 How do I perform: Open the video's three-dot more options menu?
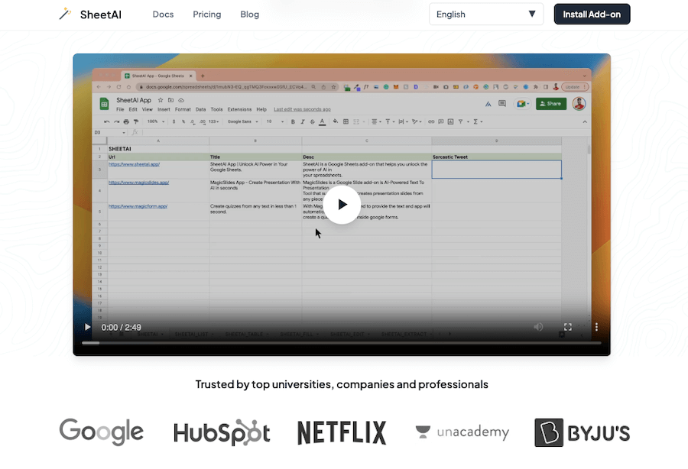[596, 327]
